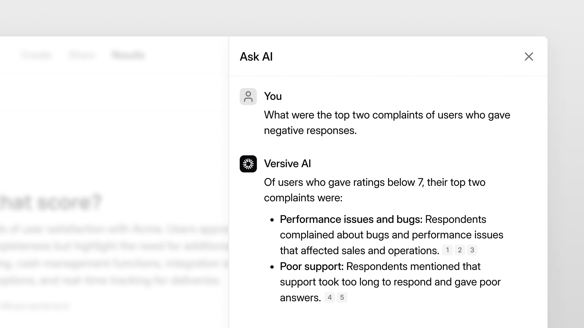The image size is (584, 328).
Task: Open citation badge 2 in the bugs bullet
Action: coord(460,250)
